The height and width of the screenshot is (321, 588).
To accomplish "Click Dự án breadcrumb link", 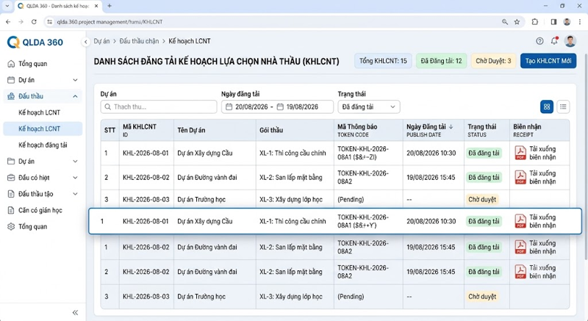I will [101, 41].
